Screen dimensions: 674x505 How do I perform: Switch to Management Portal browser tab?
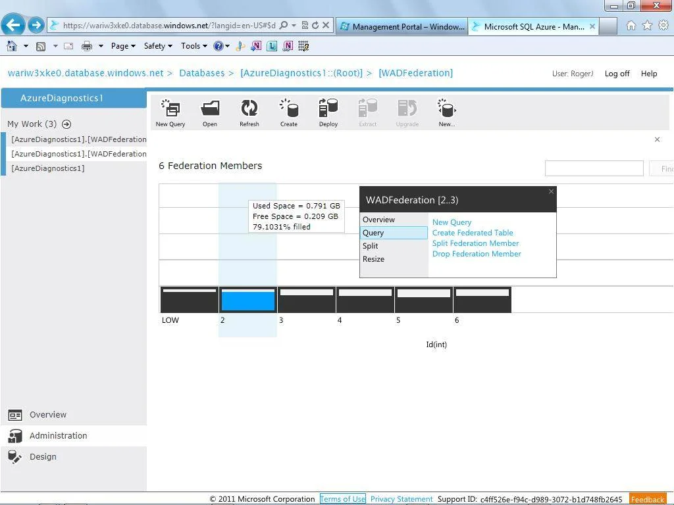[402, 26]
